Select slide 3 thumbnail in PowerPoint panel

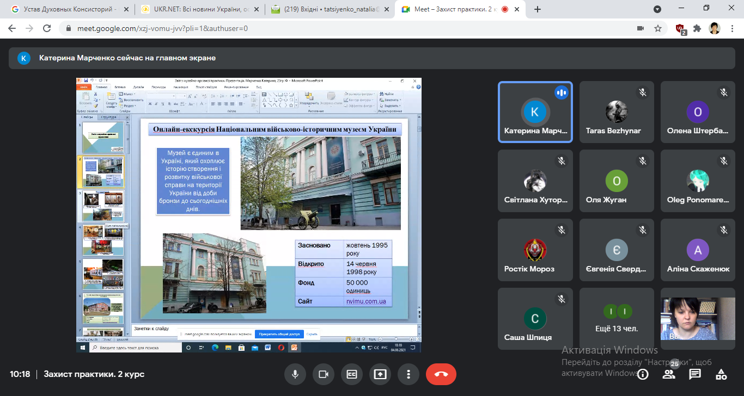click(x=103, y=206)
